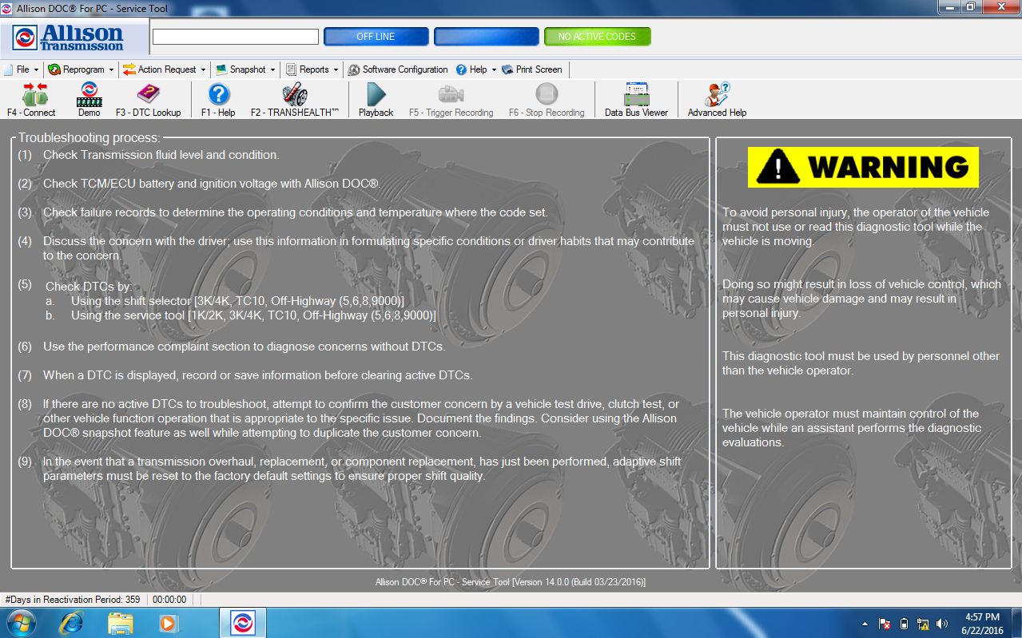This screenshot has height=638, width=1022.
Task: Click "Discuss the concern with the driver" step
Action: tap(369, 248)
